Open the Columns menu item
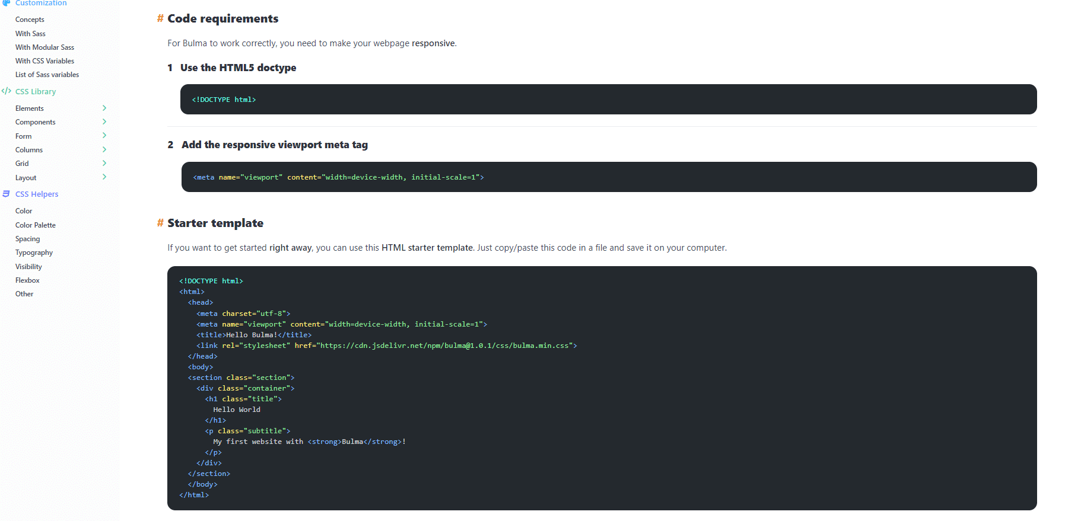The image size is (1081, 521). (x=29, y=150)
